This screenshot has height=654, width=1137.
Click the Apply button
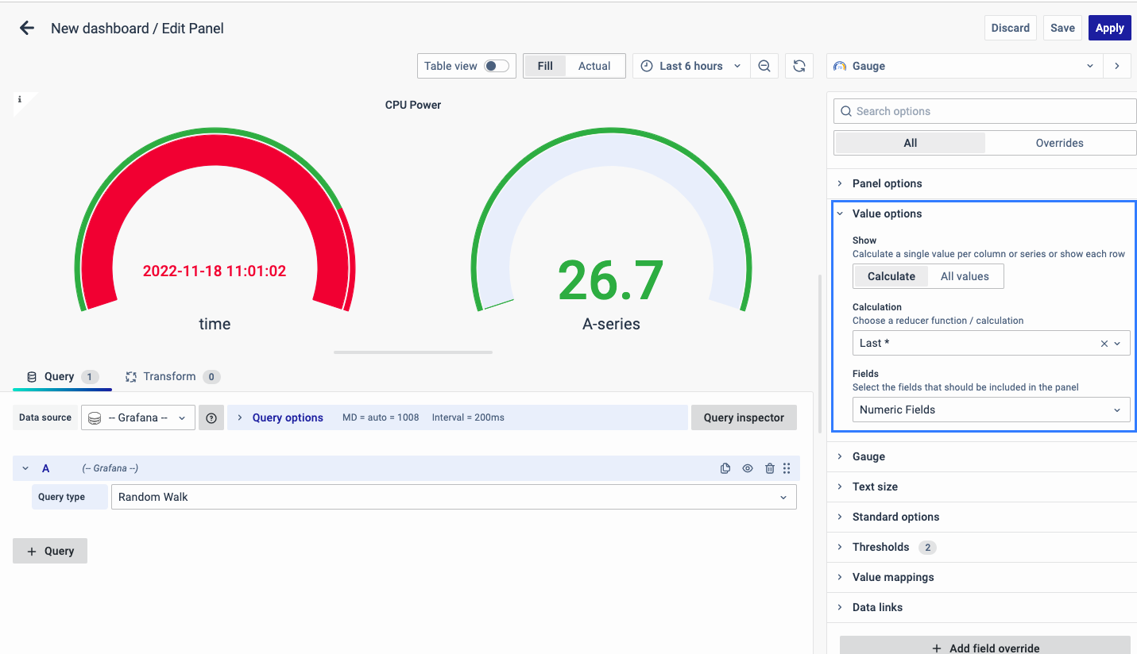(x=1109, y=28)
